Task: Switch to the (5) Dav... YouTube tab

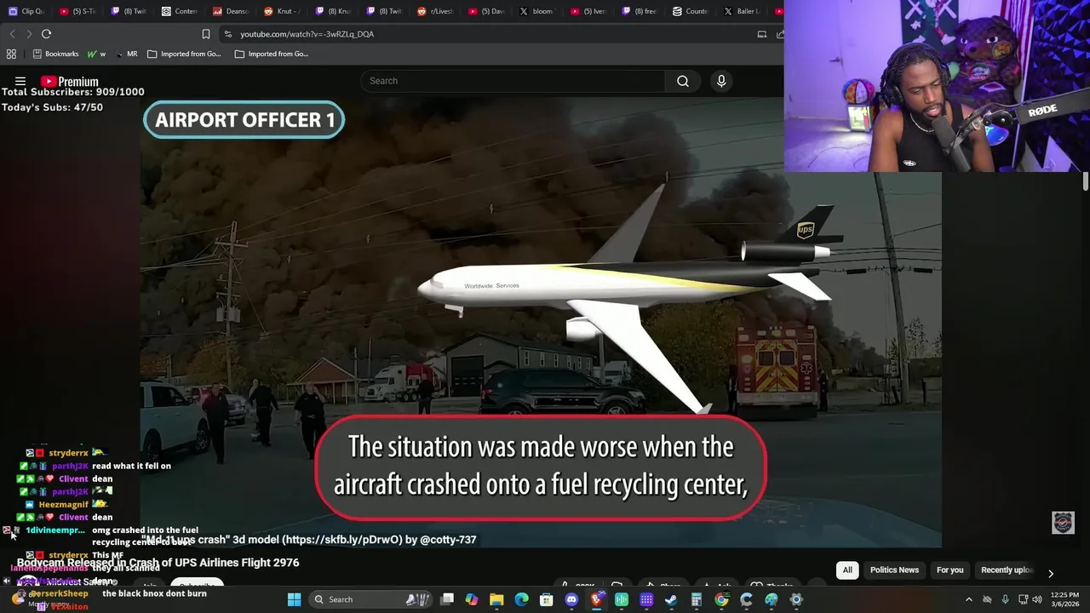Action: 486,11
